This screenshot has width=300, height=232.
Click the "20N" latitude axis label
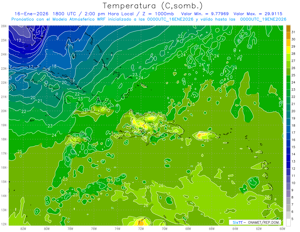pyautogui.click(x=4, y=111)
